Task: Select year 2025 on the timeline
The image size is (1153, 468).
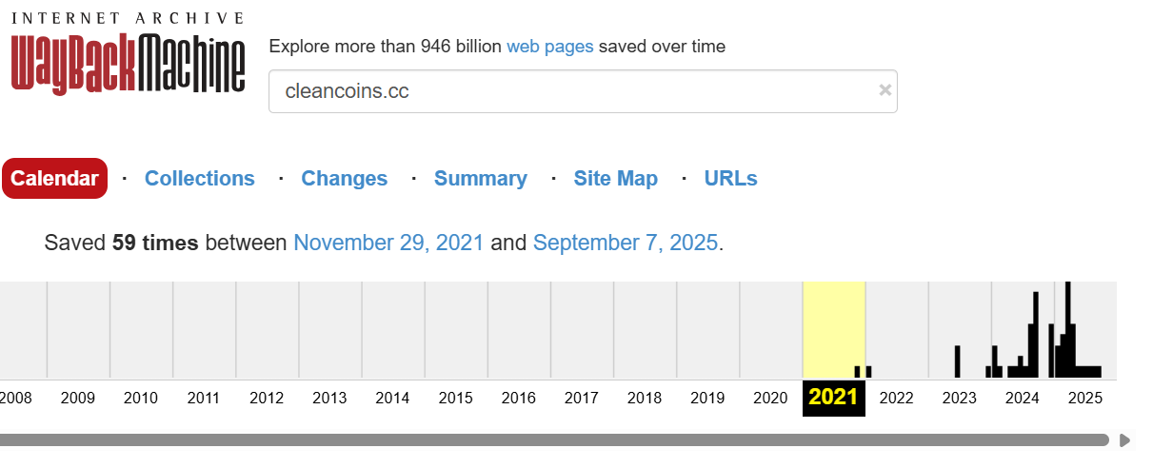Action: click(x=1085, y=398)
